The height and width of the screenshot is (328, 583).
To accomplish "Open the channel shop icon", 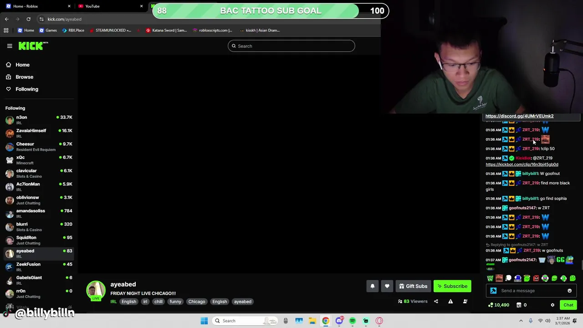I will tap(519, 305).
